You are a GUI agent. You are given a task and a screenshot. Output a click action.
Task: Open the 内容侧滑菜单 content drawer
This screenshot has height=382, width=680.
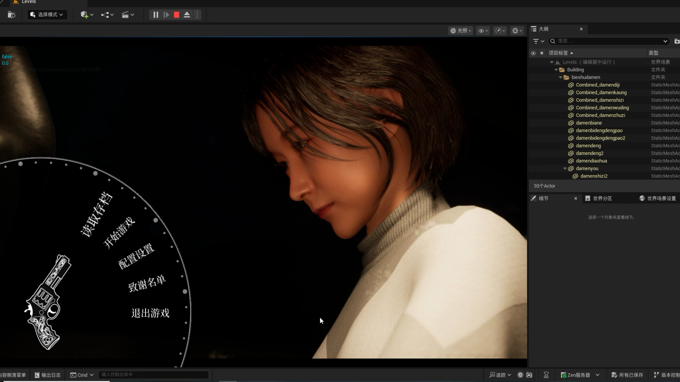13,375
